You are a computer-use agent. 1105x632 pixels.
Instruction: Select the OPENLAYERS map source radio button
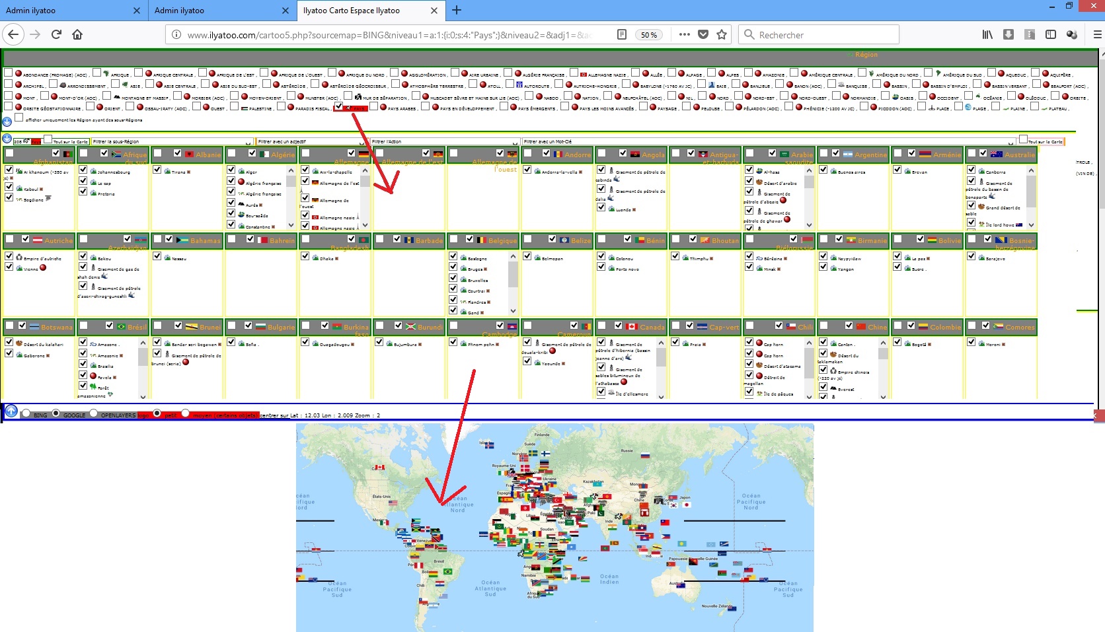tap(93, 413)
